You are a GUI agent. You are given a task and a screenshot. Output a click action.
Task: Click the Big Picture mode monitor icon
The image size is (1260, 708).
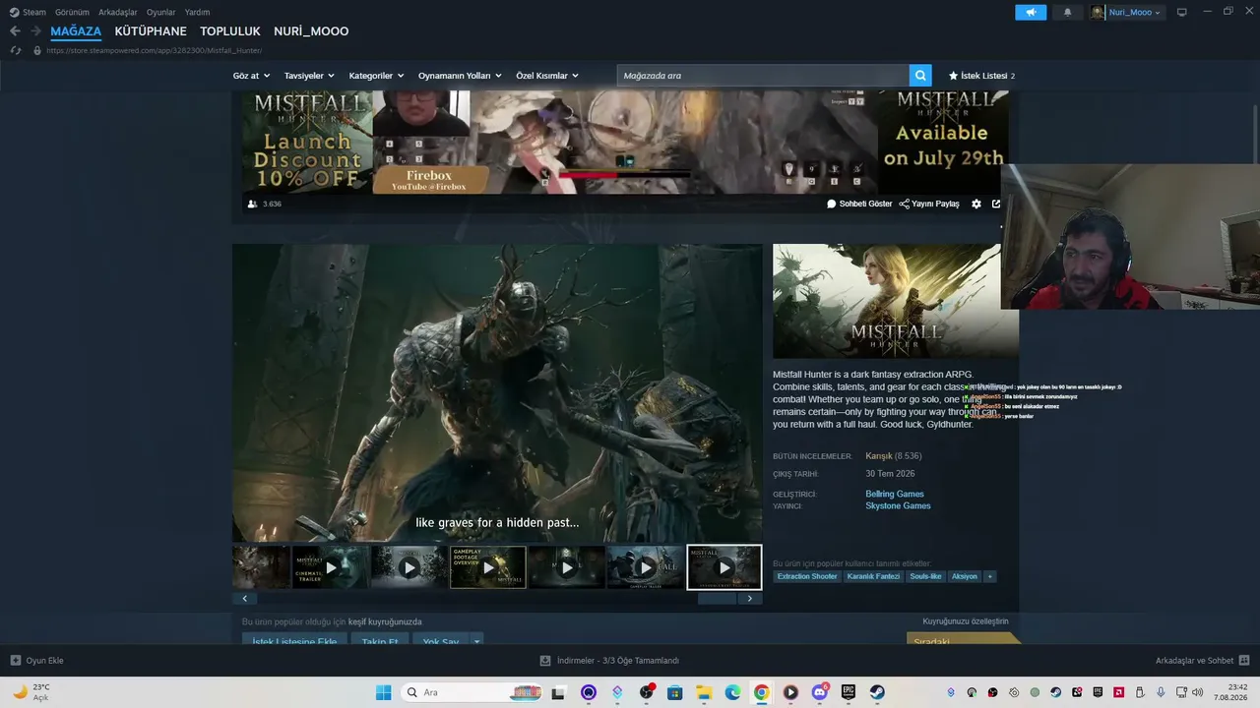(1182, 12)
